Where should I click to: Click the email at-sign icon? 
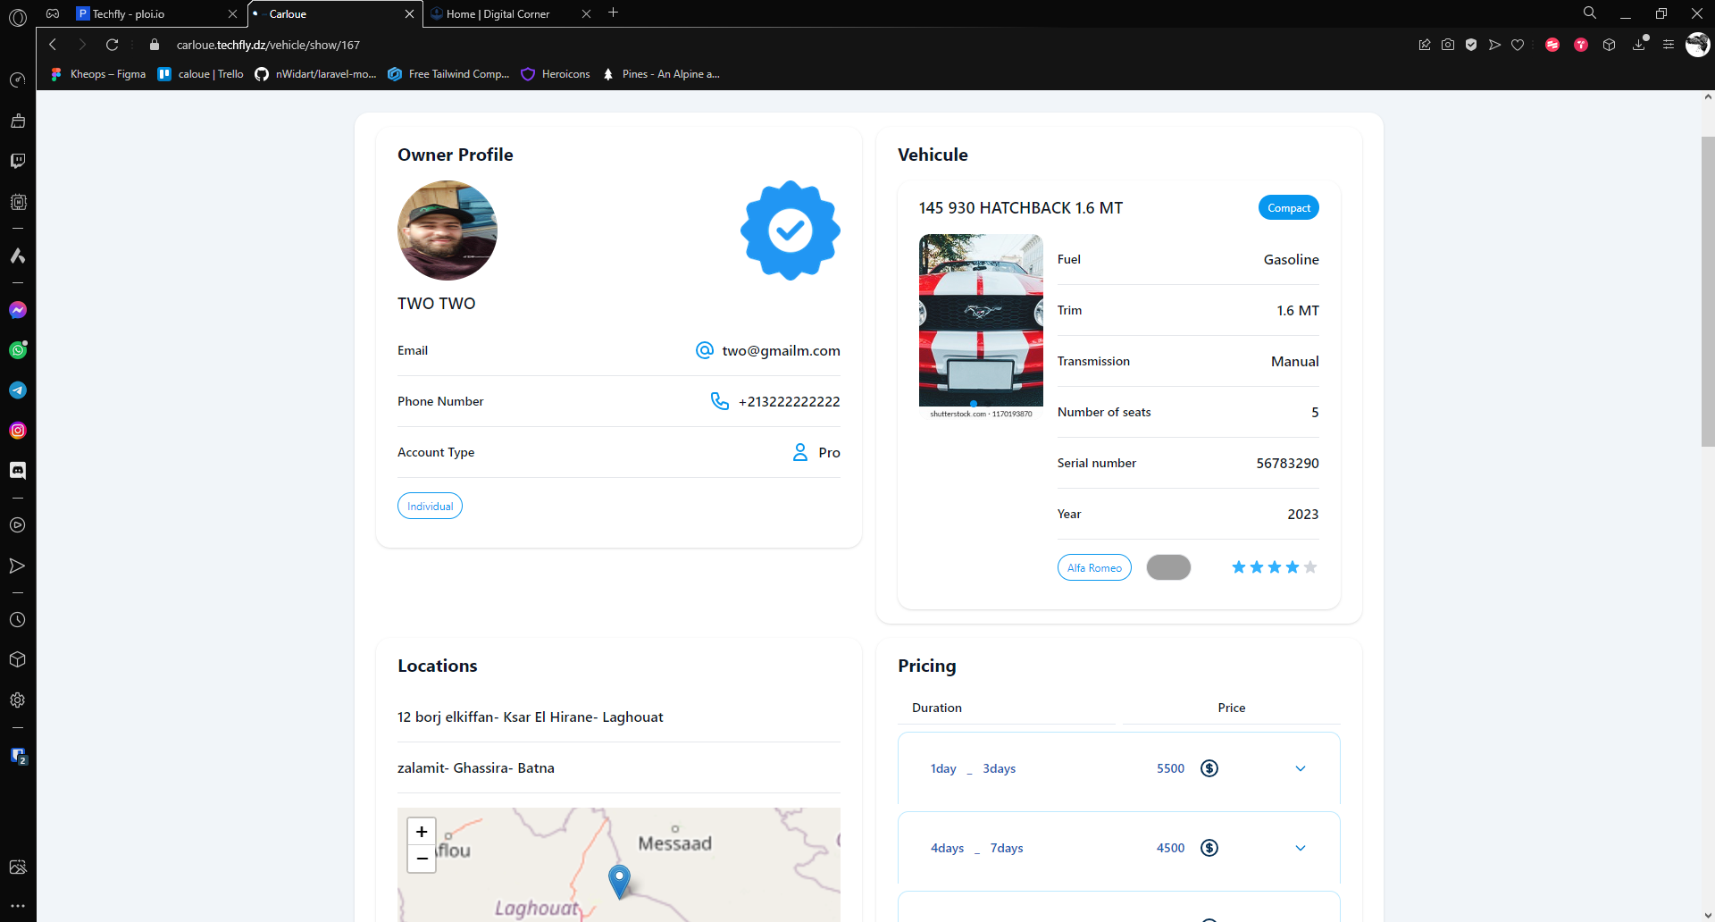tap(704, 350)
